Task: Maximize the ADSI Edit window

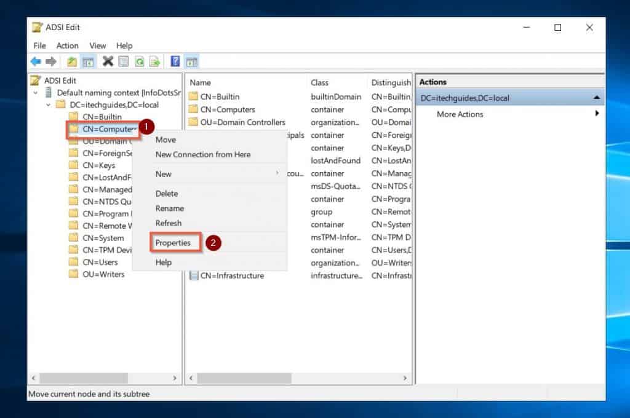Action: click(557, 27)
